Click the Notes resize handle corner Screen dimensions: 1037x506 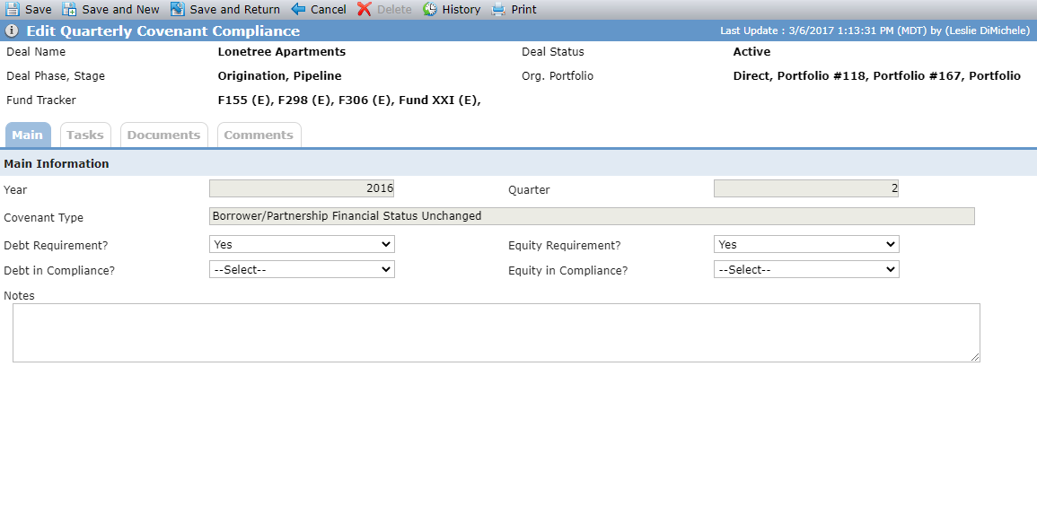click(975, 357)
